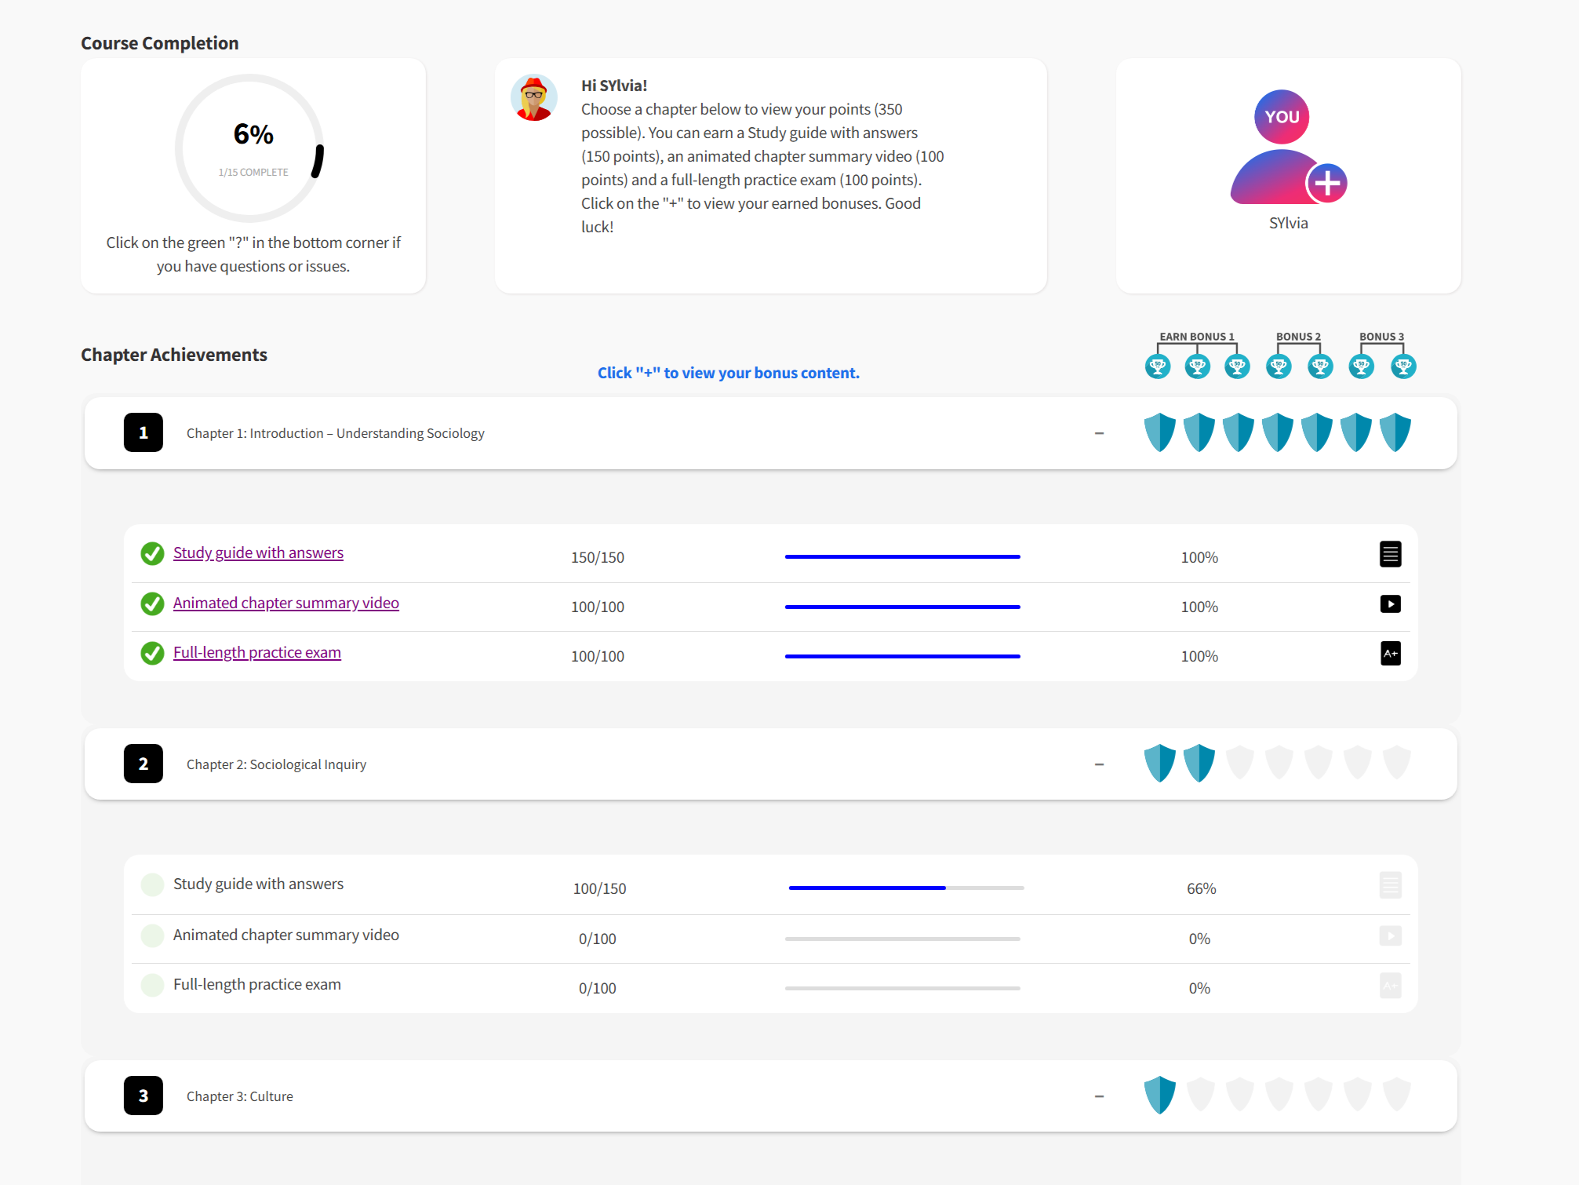Click second trophy under Bonus 3
Image resolution: width=1579 pixels, height=1185 pixels.
[x=1403, y=366]
